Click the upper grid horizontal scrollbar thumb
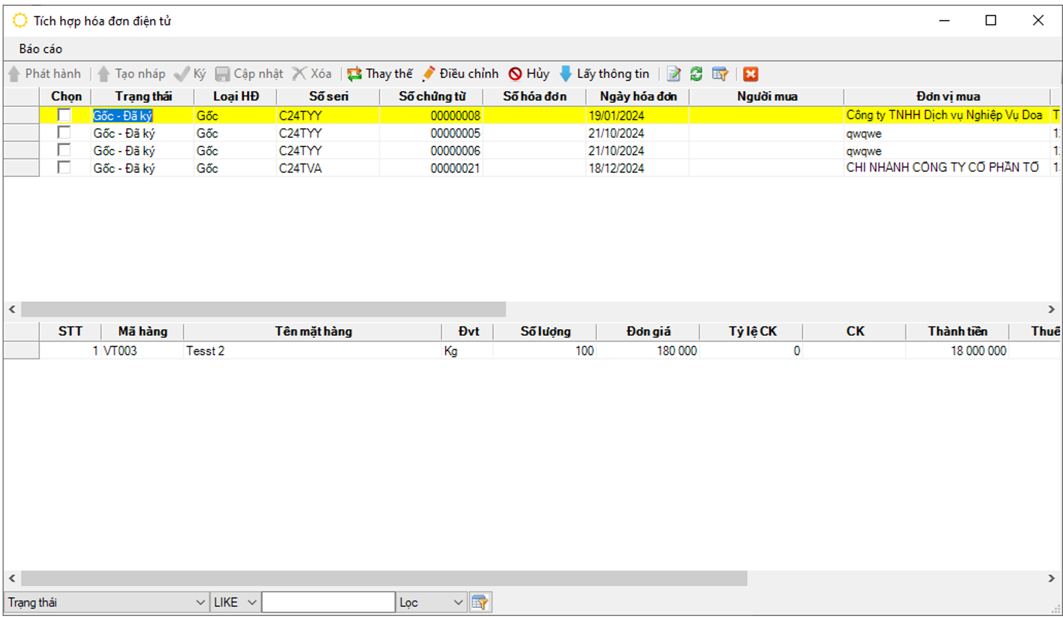 (263, 309)
